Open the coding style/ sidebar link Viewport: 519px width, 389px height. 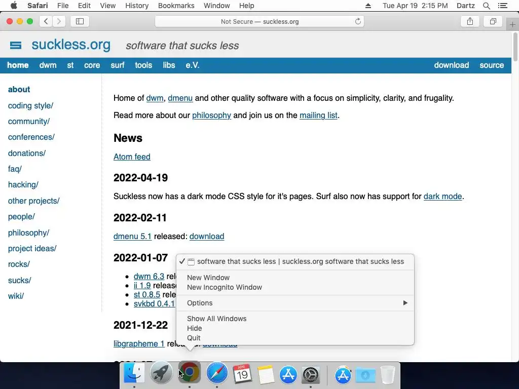pyautogui.click(x=30, y=105)
